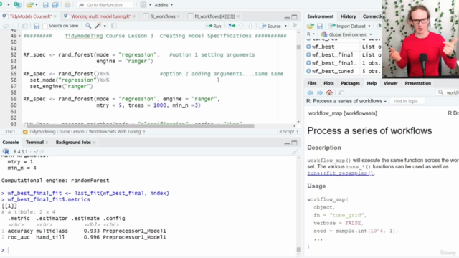459x258 pixels.
Task: Switch to TidyModels Course.R tab
Action: click(x=30, y=16)
